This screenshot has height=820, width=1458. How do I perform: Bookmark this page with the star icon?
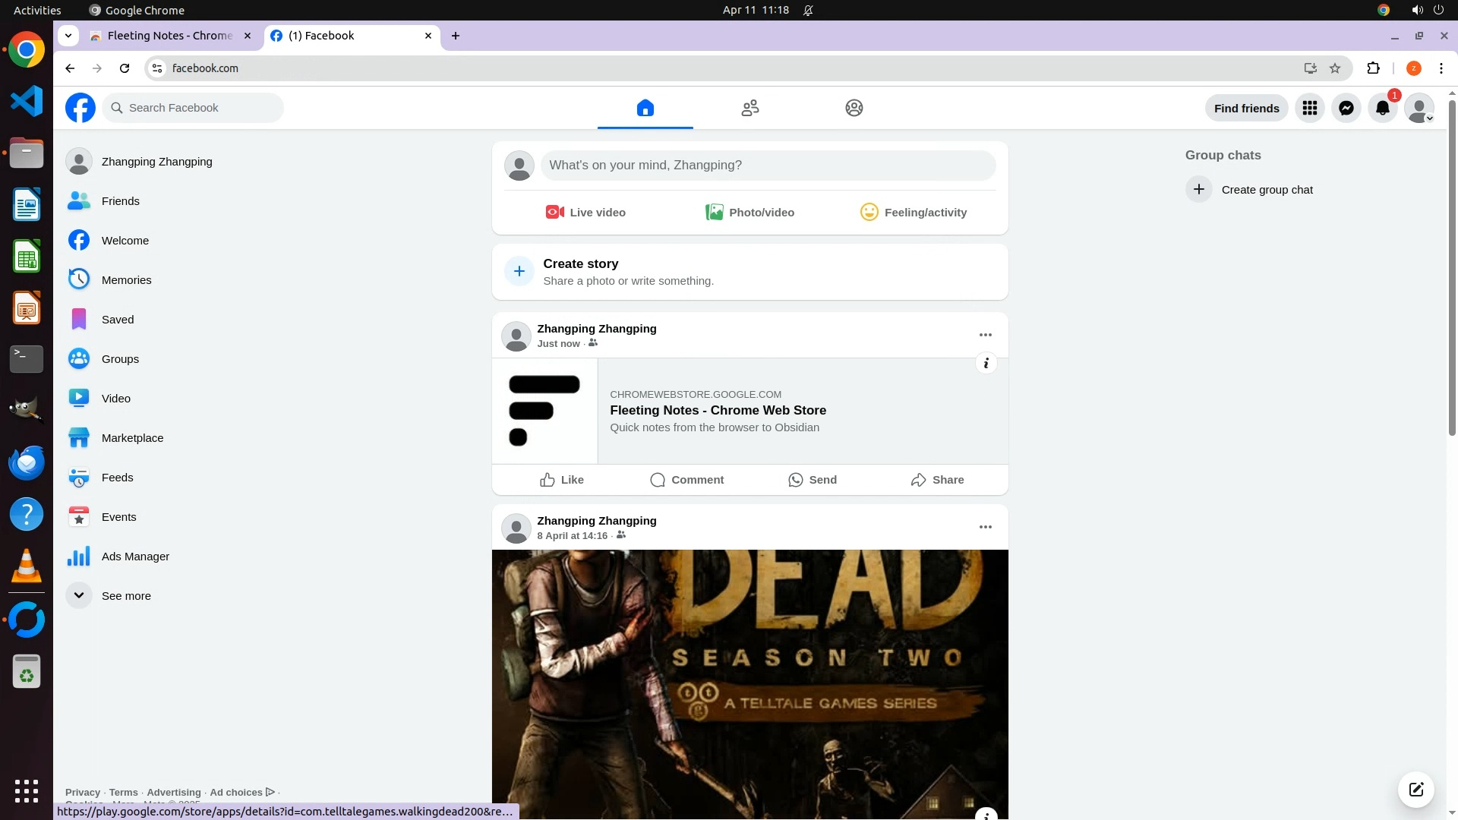click(1335, 68)
